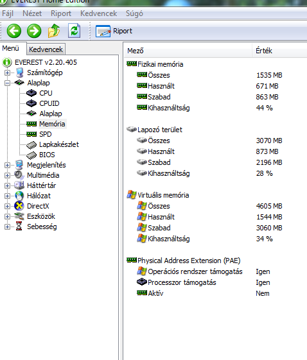Click the Megjelenítés monitor icon
Screen dimensions: 307x360
pos(19,165)
